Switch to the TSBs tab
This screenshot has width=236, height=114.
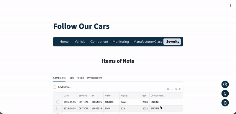71,78
